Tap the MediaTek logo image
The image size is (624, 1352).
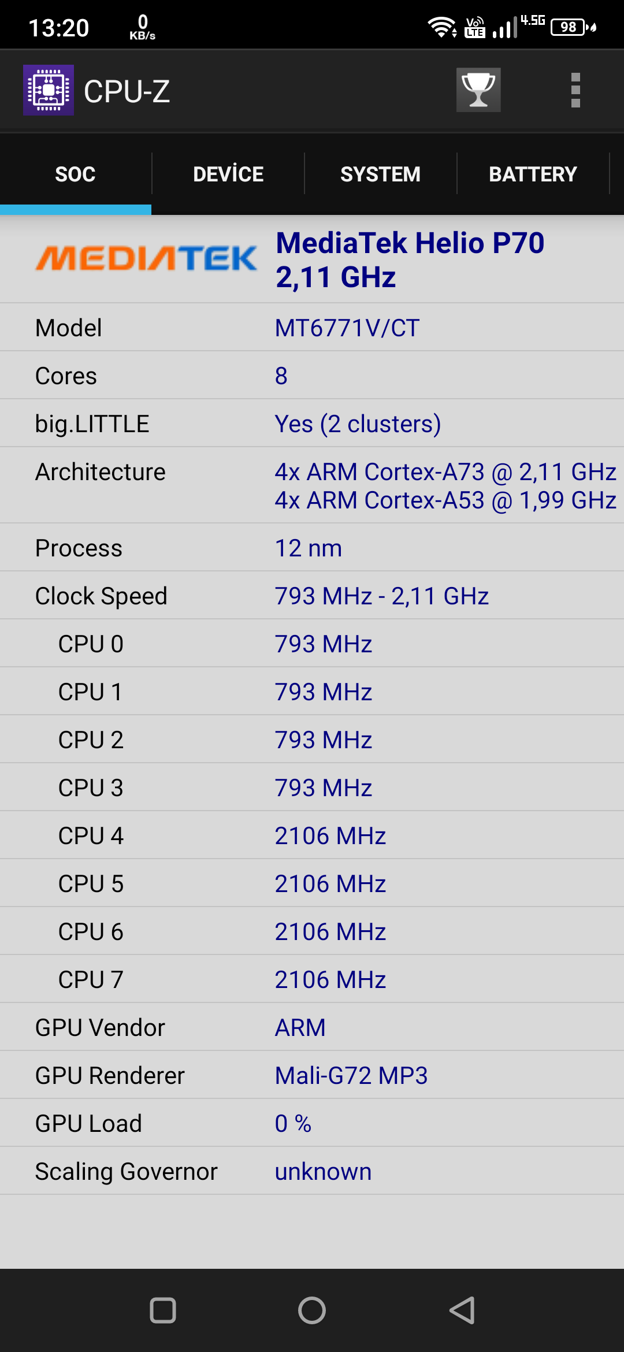point(146,258)
